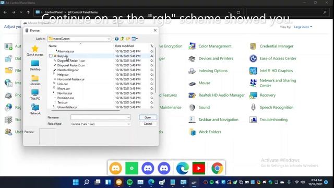
Task: Open taskbar Search magnifier icon
Action: [x=87, y=182]
